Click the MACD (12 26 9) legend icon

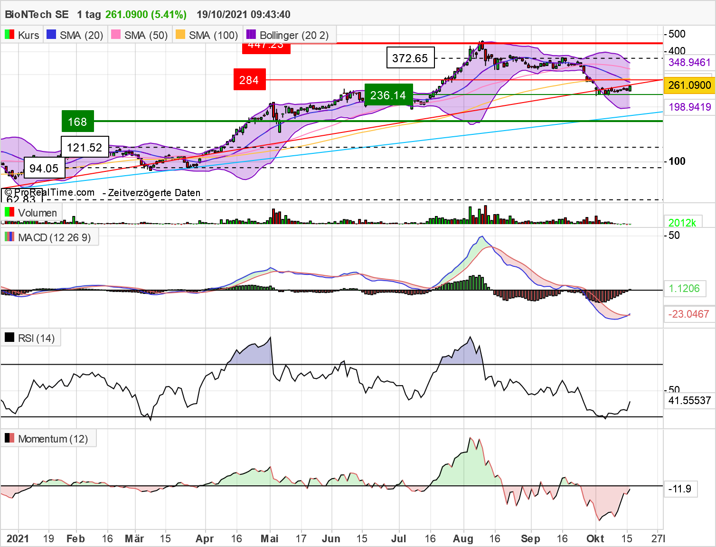(9, 237)
